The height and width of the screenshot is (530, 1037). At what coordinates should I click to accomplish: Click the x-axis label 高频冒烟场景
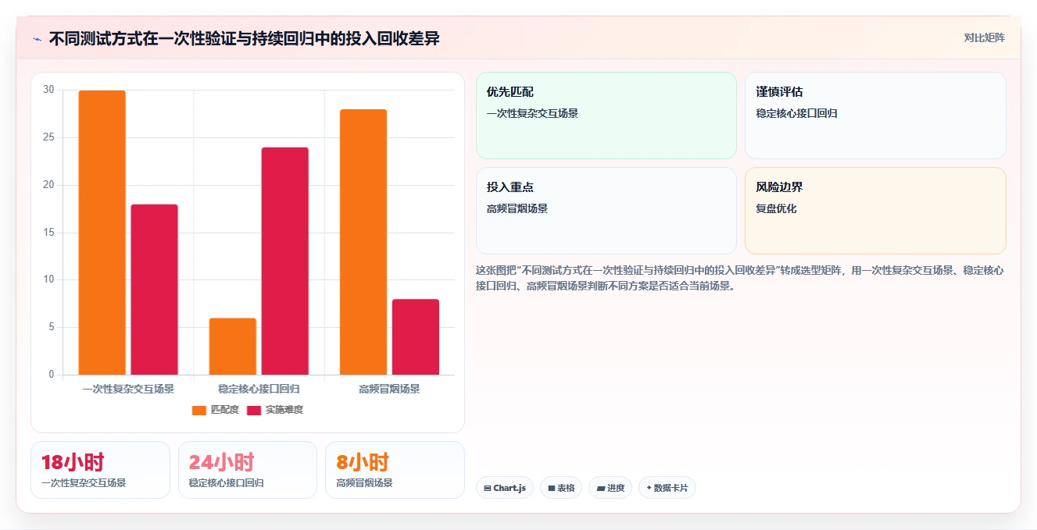(389, 389)
